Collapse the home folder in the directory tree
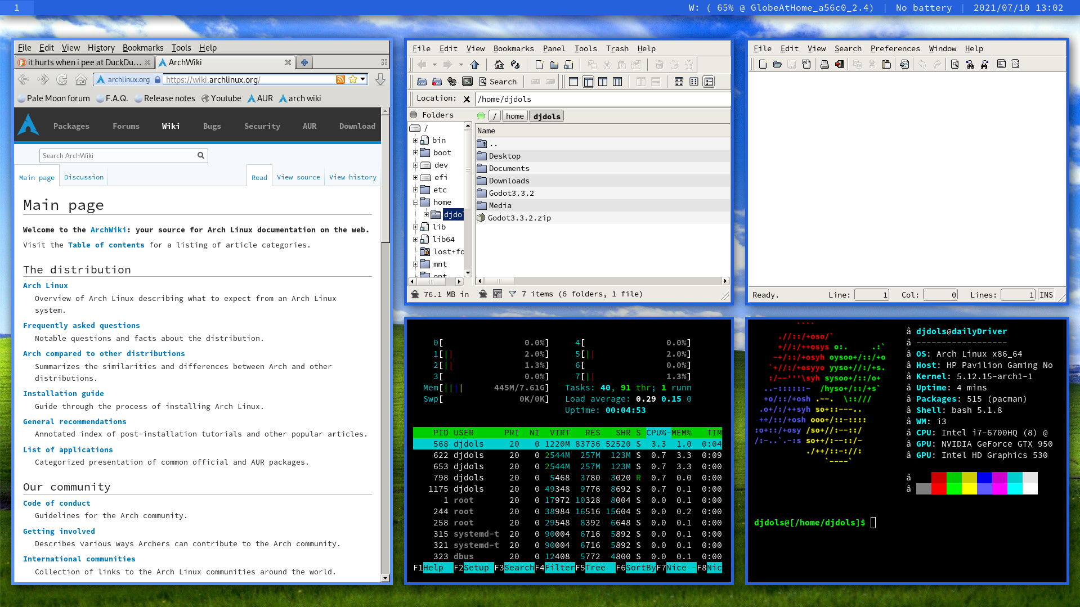The height and width of the screenshot is (607, 1080). [415, 202]
